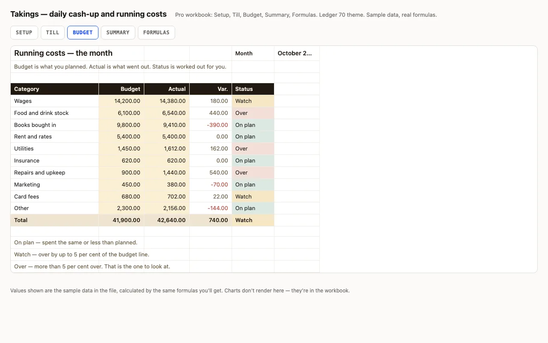548x343 pixels.
Task: Select the 'Card fees' row label
Action: 55,197
